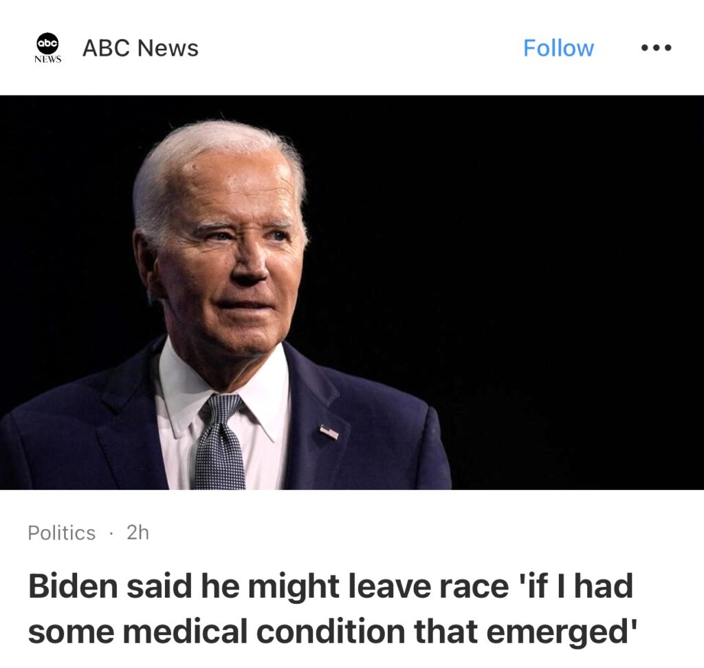Open the article via first headline line
This screenshot has width=704, height=668.
[331, 586]
